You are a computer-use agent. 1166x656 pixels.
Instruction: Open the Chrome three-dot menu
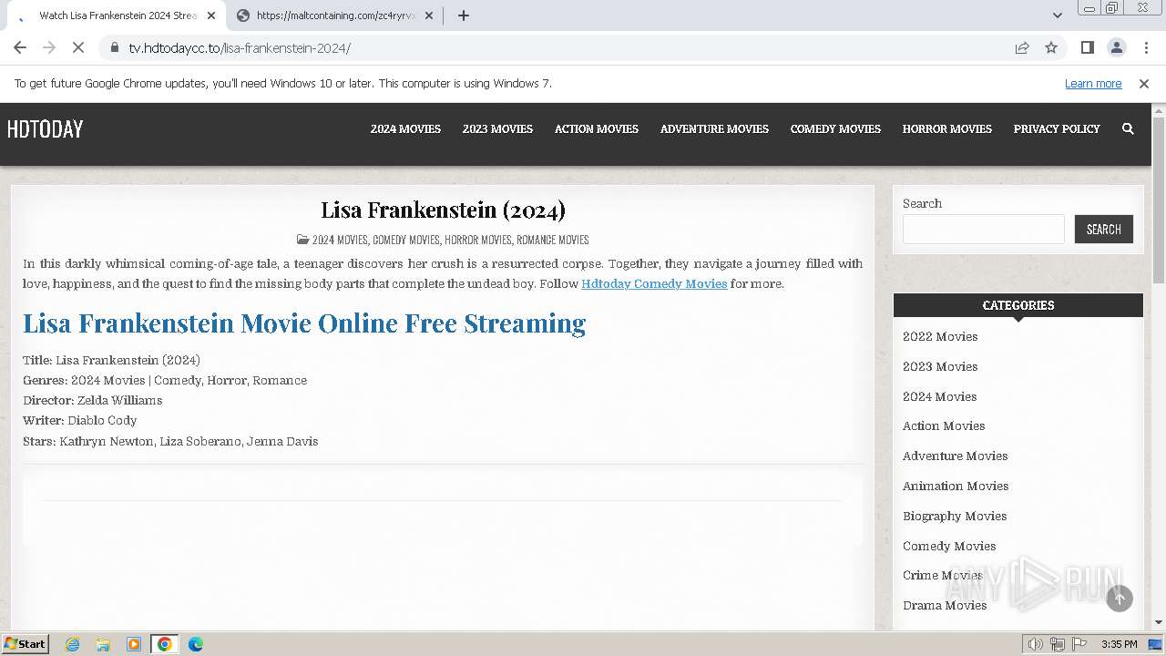coord(1146,47)
